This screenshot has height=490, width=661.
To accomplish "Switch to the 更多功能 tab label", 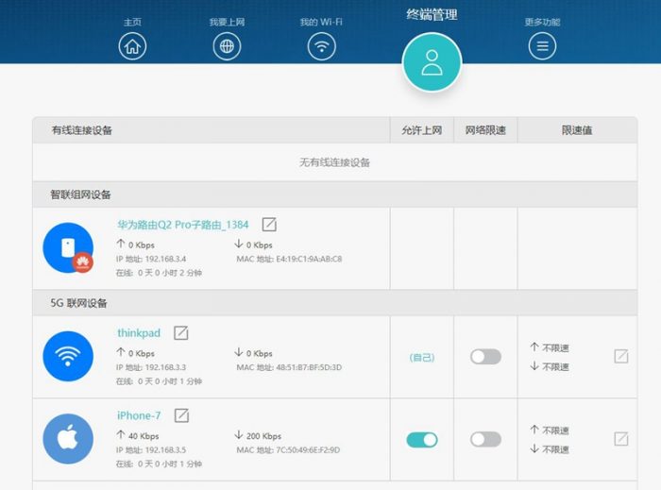I will 542,22.
